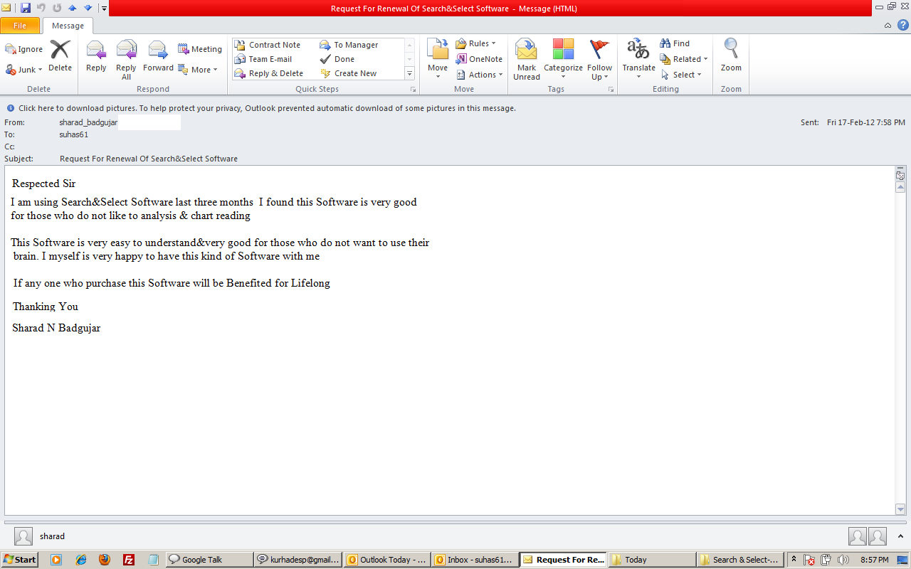This screenshot has width=911, height=569.
Task: Mark the message as Unread
Action: [527, 60]
